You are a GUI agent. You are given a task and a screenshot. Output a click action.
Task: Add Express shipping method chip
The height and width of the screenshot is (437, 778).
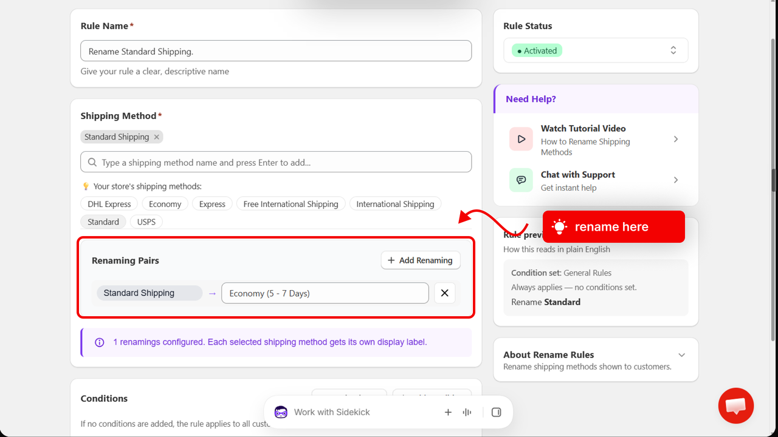click(212, 204)
